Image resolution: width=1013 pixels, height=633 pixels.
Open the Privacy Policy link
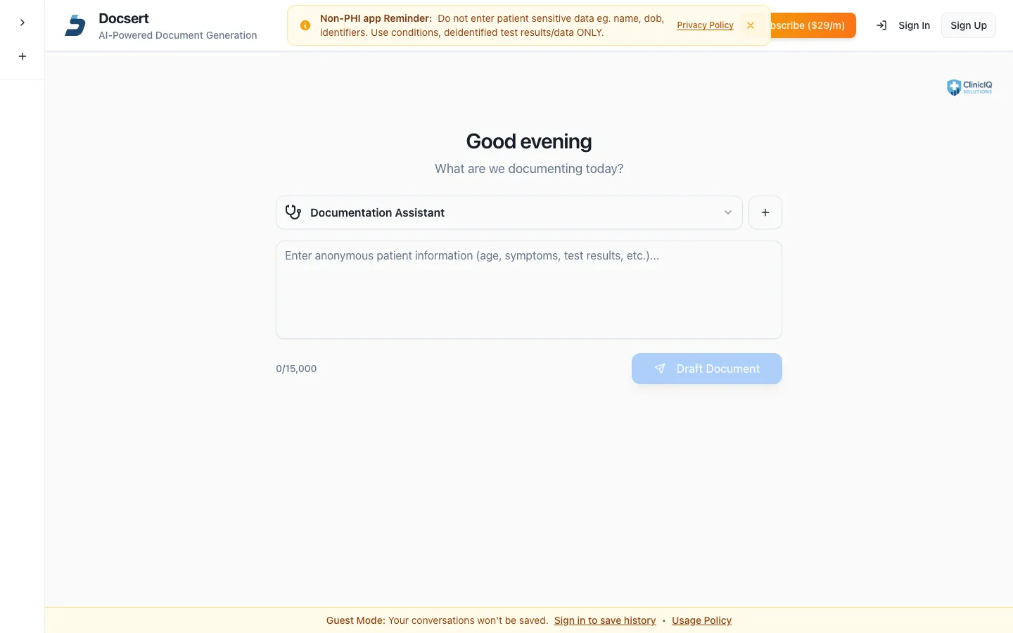[705, 25]
